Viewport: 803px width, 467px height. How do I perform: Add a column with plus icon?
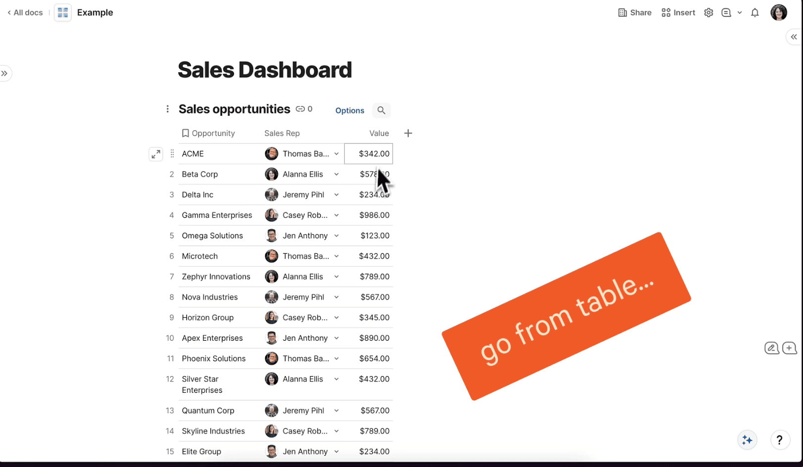pyautogui.click(x=408, y=133)
